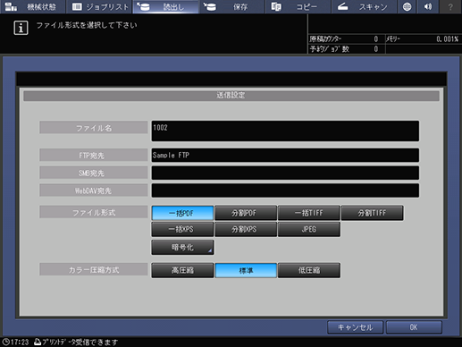
Task: Click the information icon beside the message
Action: 21,28
